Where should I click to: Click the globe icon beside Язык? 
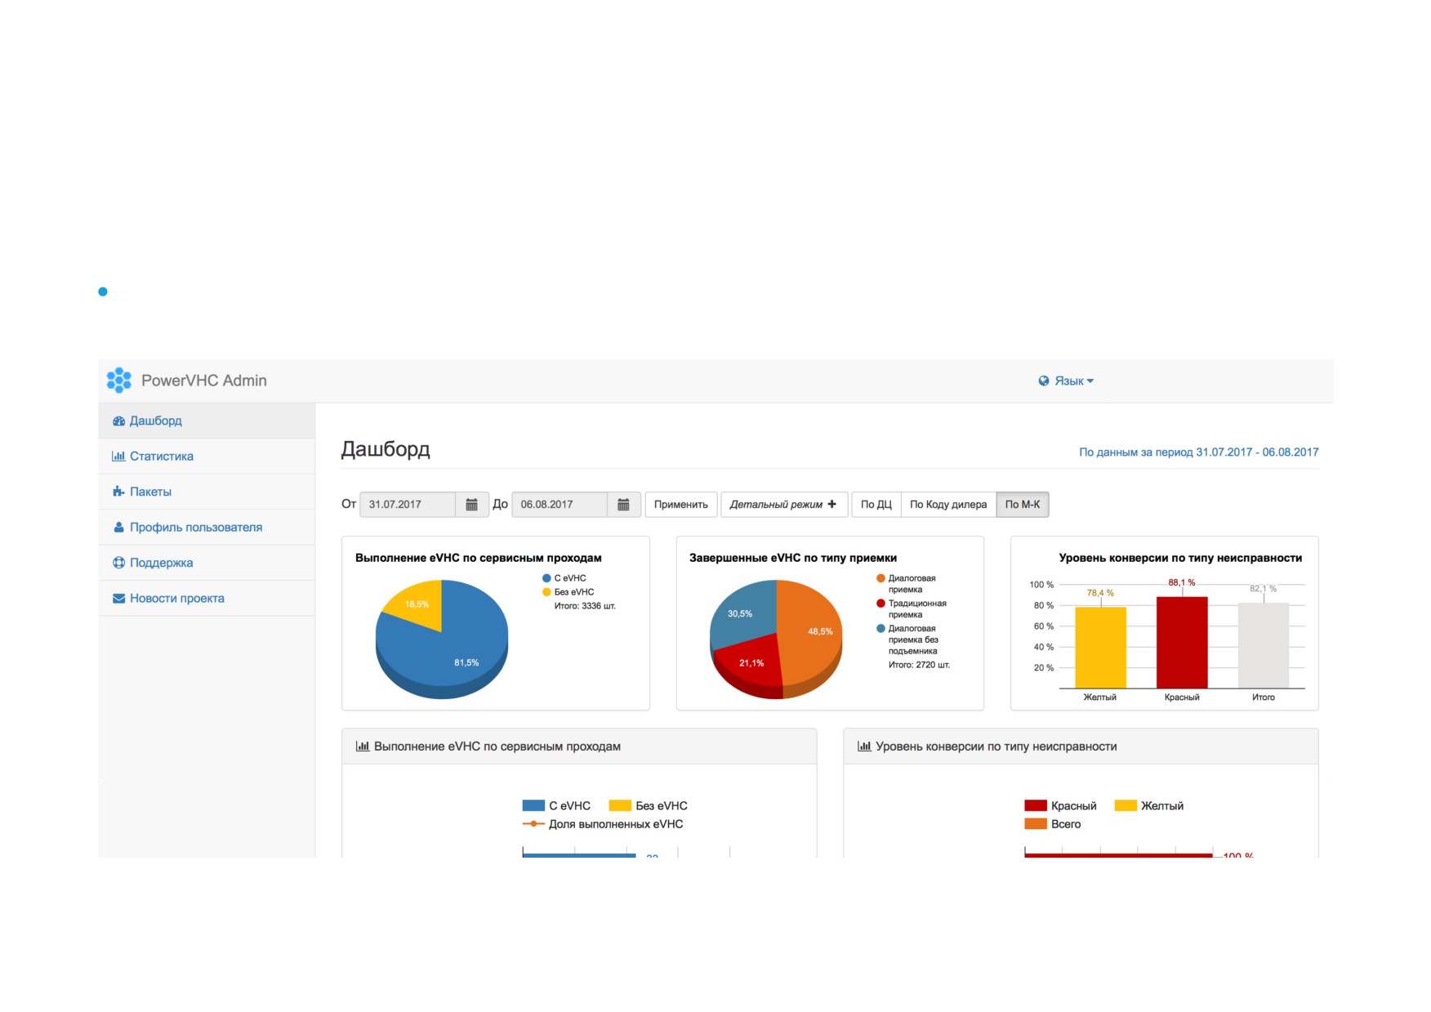(x=1044, y=381)
